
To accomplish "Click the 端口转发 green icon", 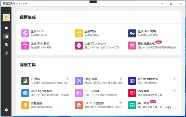I will pyautogui.click(x=132, y=105).
